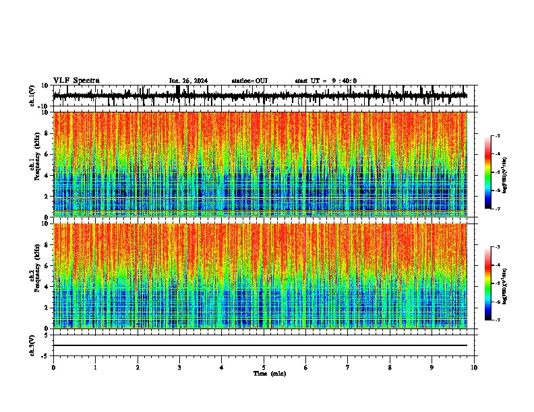The height and width of the screenshot is (412, 534).
Task: Click the final time axis tick label "10"
Action: click(x=474, y=368)
